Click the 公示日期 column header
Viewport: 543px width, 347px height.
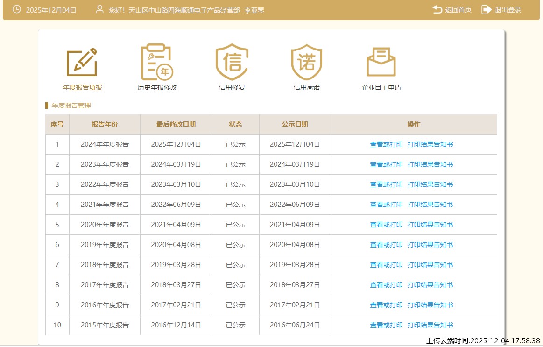click(295, 124)
